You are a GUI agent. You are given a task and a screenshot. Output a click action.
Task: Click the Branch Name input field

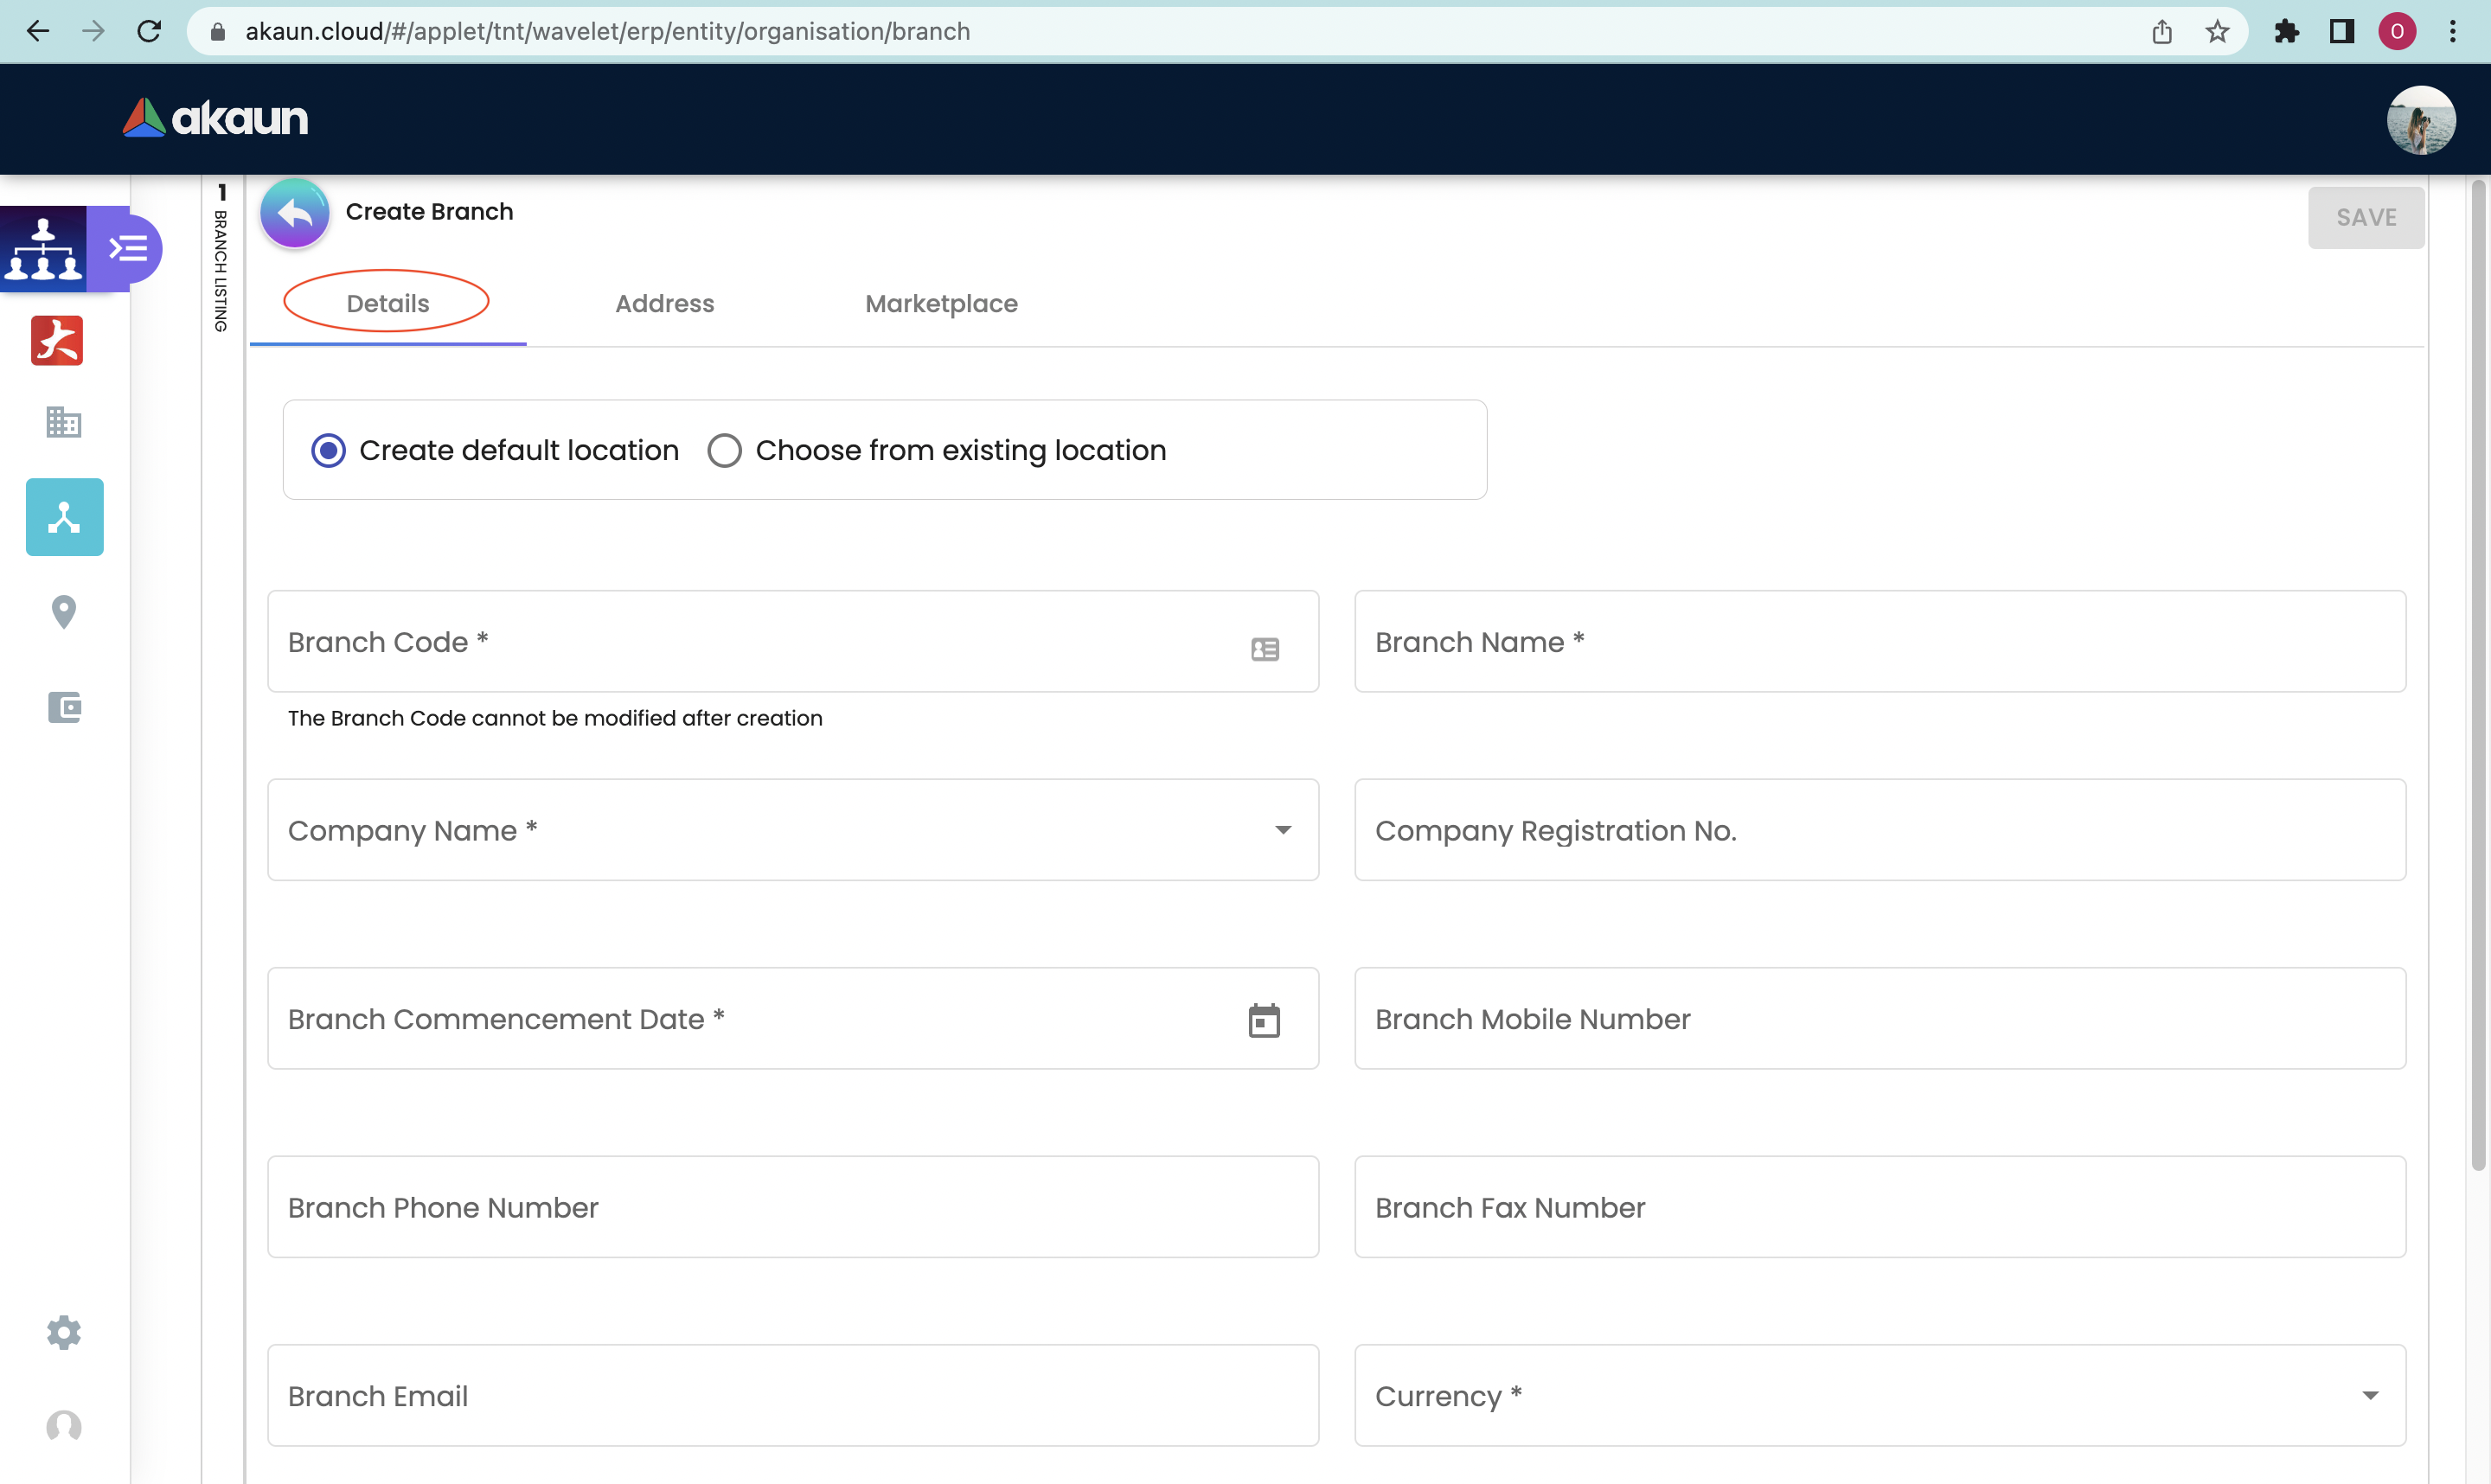[1879, 641]
